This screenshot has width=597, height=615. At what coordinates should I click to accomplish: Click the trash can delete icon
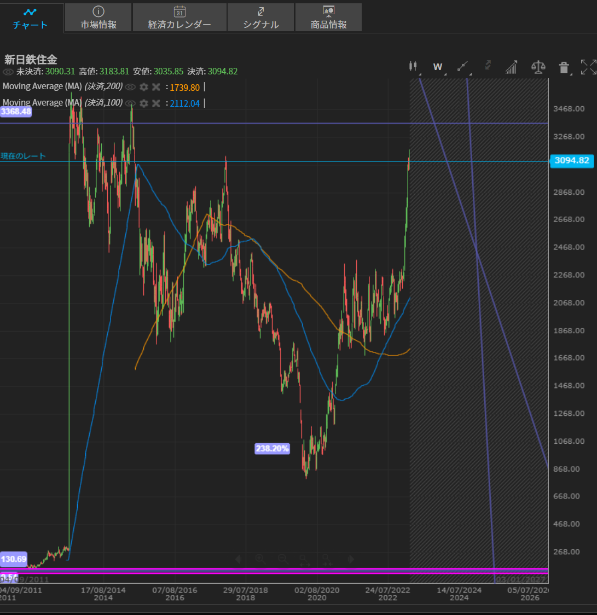coord(564,67)
